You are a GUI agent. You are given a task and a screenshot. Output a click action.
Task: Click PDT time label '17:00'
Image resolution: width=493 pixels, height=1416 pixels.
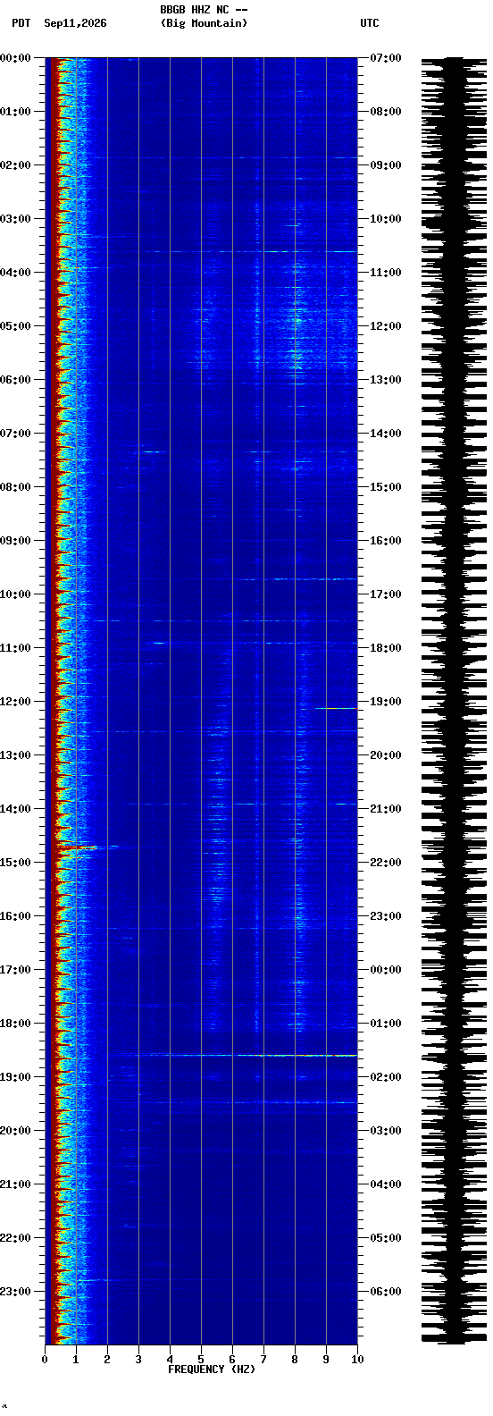click(15, 970)
